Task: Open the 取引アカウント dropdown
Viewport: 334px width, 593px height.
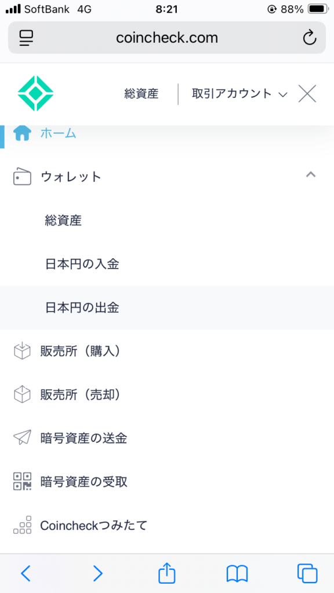Action: pos(239,94)
